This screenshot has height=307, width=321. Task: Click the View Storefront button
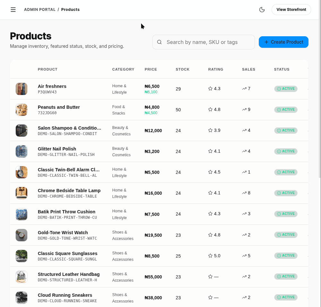(x=291, y=10)
